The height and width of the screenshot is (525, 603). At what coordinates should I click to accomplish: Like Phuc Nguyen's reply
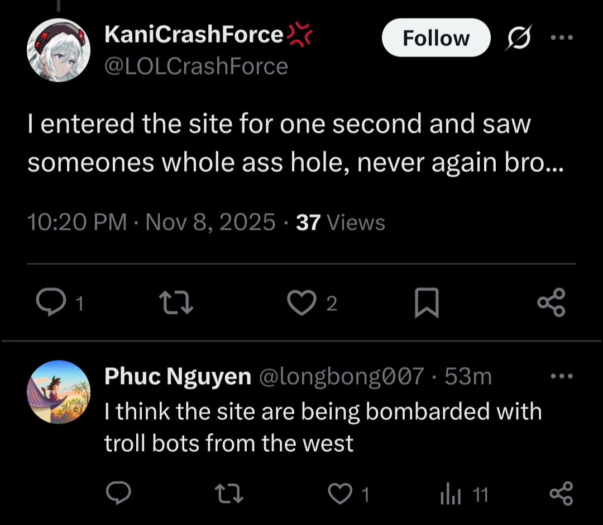tap(339, 494)
